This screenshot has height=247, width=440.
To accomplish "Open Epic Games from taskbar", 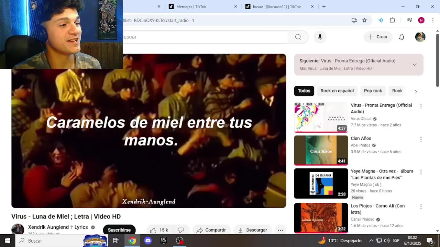I will tap(164, 240).
